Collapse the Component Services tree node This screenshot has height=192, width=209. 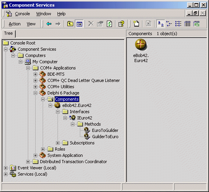click(x=5, y=49)
